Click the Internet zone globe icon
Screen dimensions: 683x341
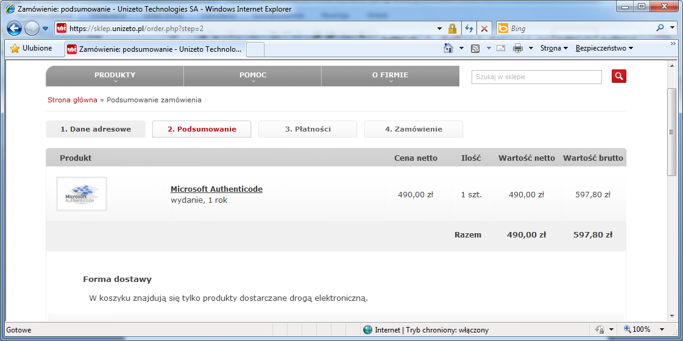click(x=367, y=329)
